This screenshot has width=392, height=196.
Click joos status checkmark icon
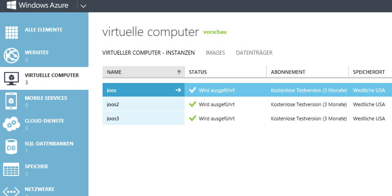pos(192,90)
